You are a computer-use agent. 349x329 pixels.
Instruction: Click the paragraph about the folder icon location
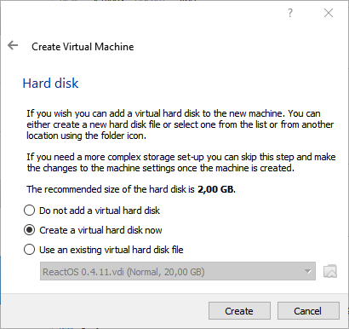180,124
